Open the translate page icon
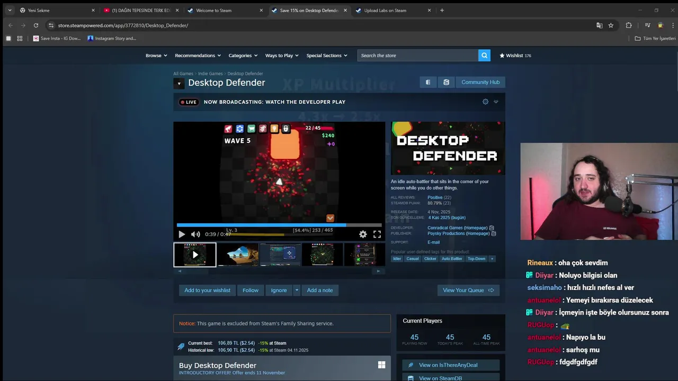The height and width of the screenshot is (381, 678). click(x=599, y=25)
